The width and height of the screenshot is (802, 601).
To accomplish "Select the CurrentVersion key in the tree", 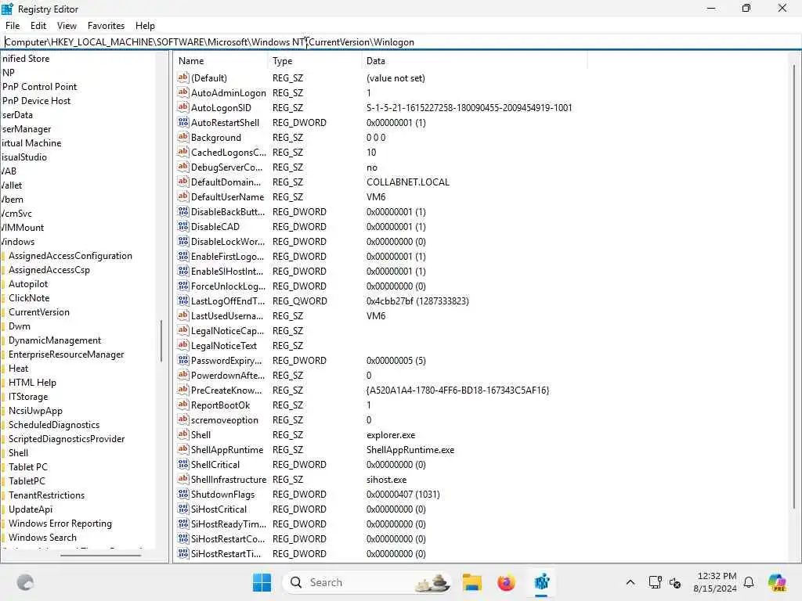I will (39, 311).
